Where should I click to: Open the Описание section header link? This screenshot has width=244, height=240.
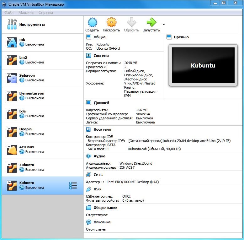click(102, 222)
